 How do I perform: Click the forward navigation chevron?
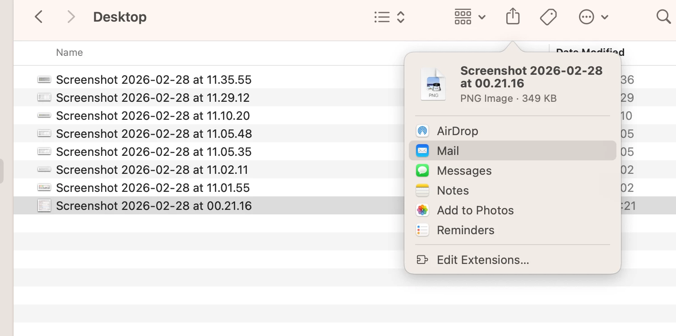[71, 17]
